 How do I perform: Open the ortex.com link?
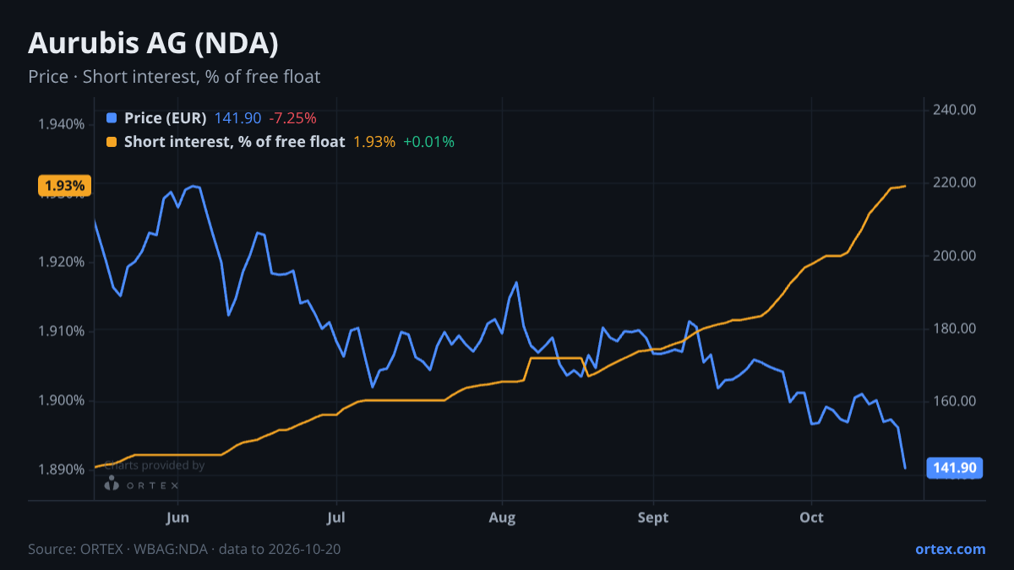click(x=951, y=549)
